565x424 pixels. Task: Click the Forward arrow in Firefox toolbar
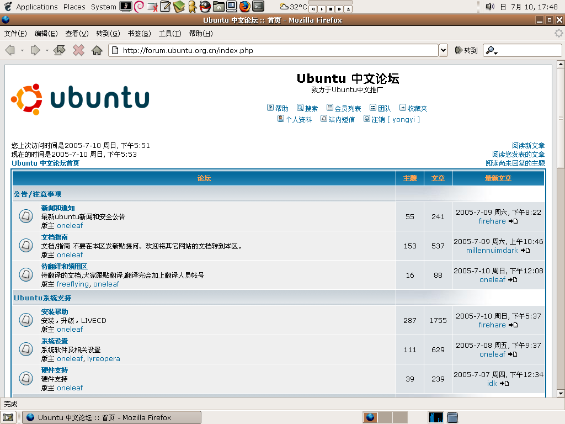[x=35, y=50]
